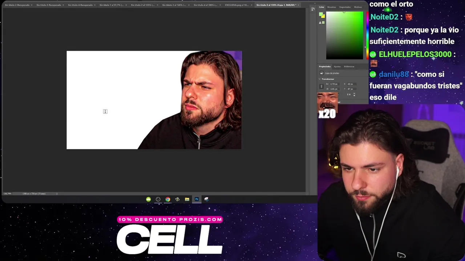
Task: Open the green cloud app in taskbar
Action: tap(148, 199)
